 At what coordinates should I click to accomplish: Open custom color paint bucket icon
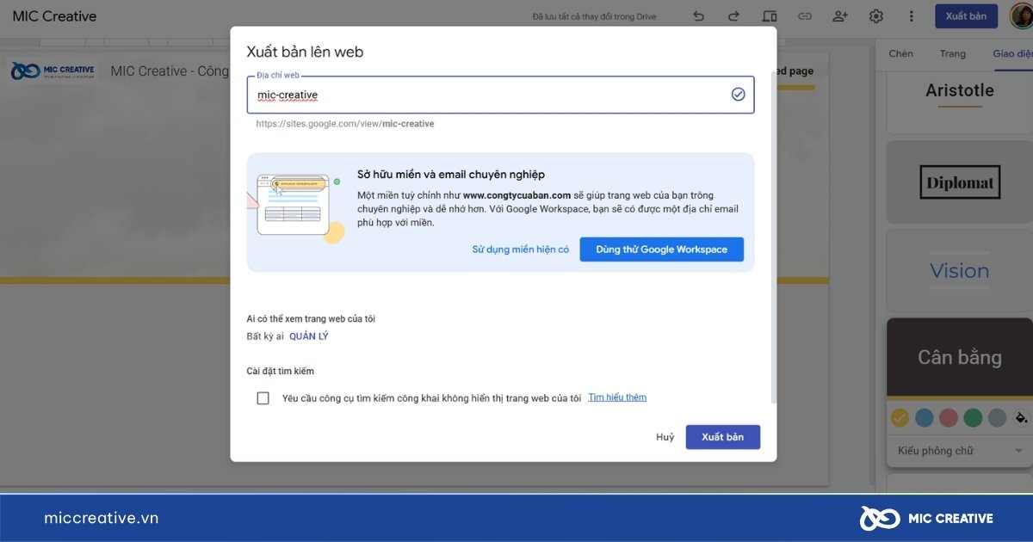1021,418
